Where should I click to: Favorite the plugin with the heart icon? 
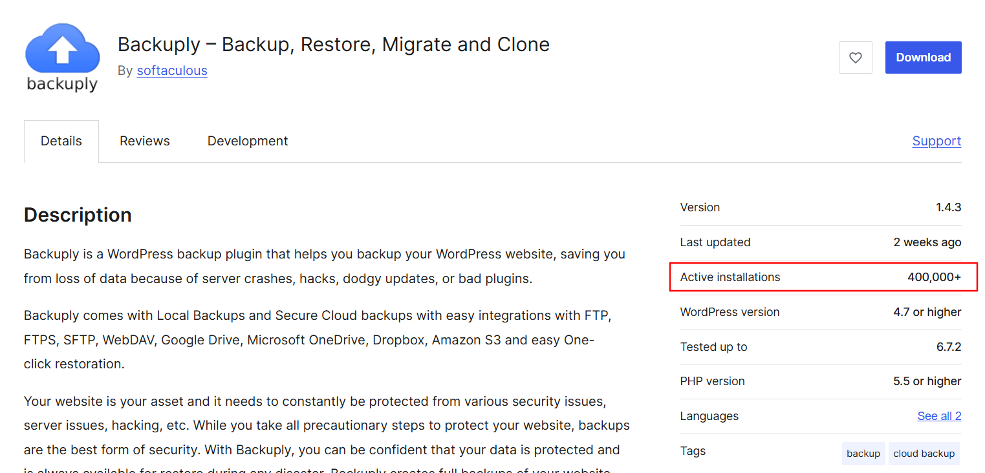[x=855, y=58]
